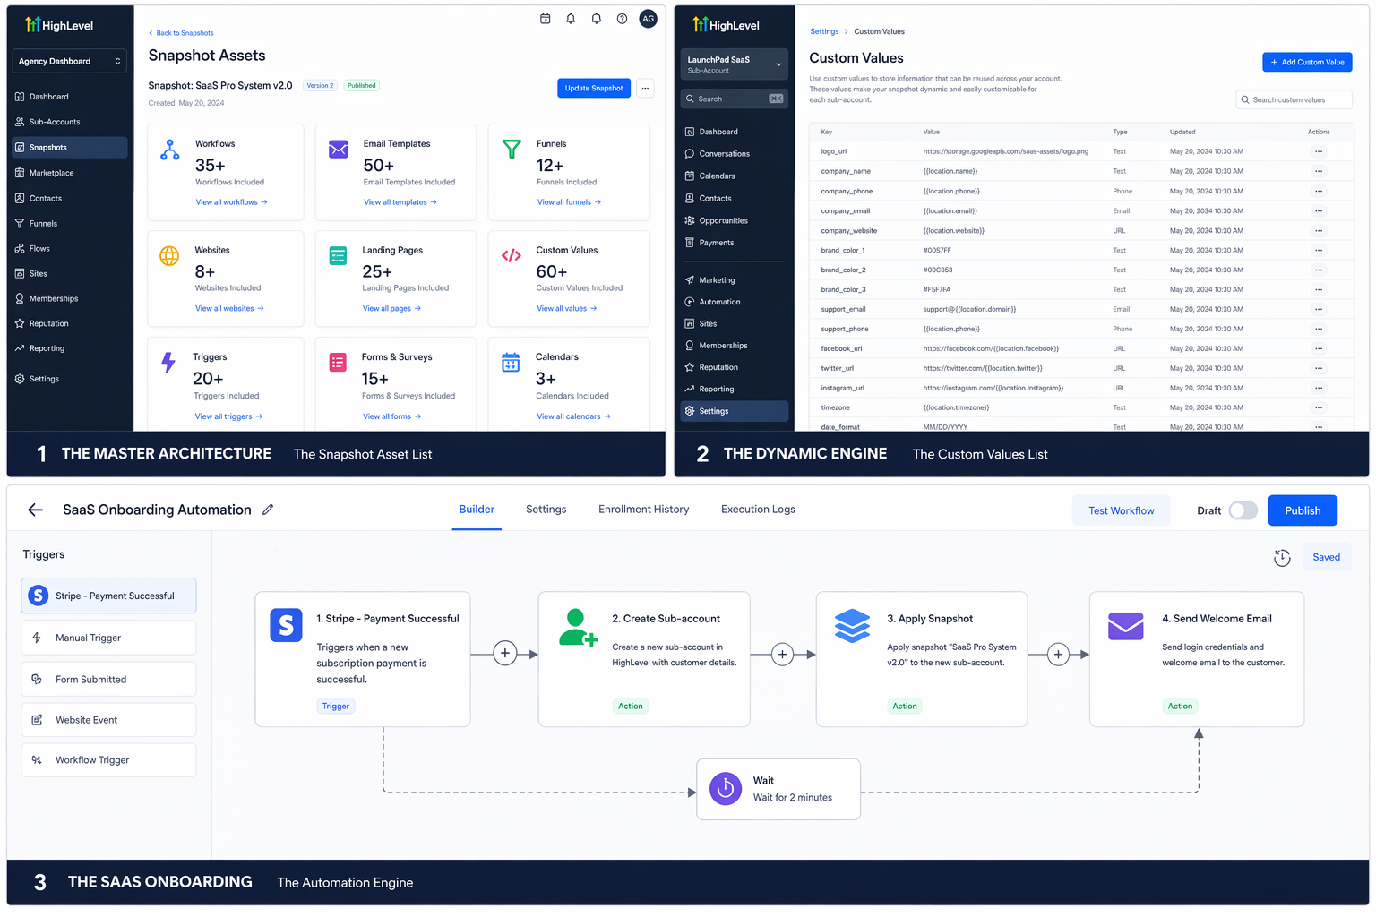Screen dimensions: 1376x917
Task: Open actions dropdown for timezone row
Action: pos(1319,407)
